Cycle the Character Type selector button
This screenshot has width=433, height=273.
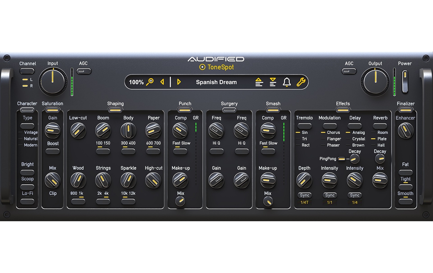coord(27,126)
